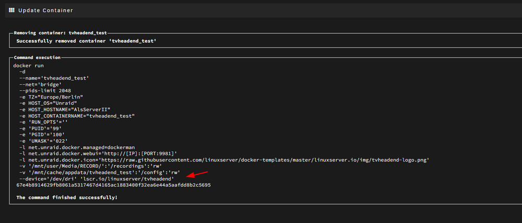522x223 pixels.
Task: Click the /mnt/user/Media/RECORD/ volume line
Action: 90,166
